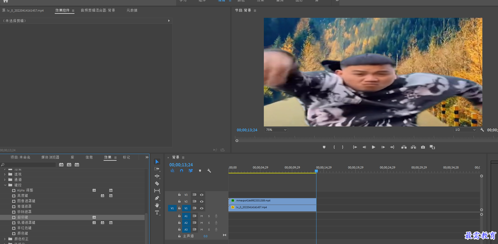Expand the 通道 effects folder
This screenshot has width=498, height=244.
coord(5,180)
